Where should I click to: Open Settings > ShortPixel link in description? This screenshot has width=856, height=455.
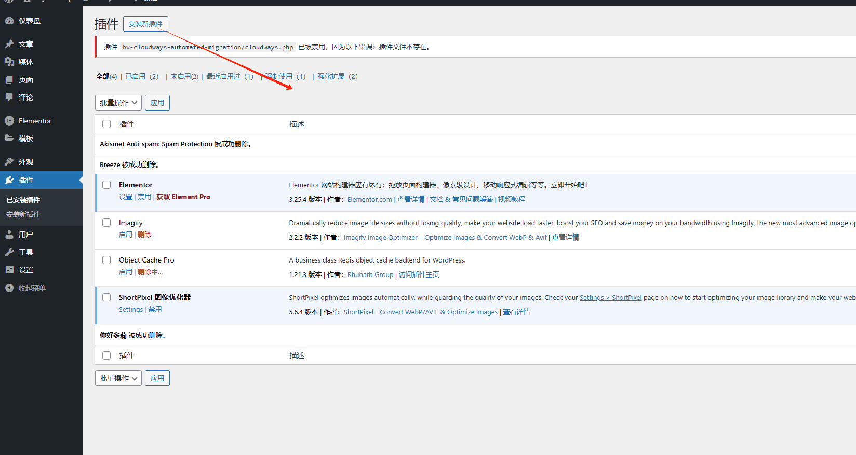click(611, 298)
